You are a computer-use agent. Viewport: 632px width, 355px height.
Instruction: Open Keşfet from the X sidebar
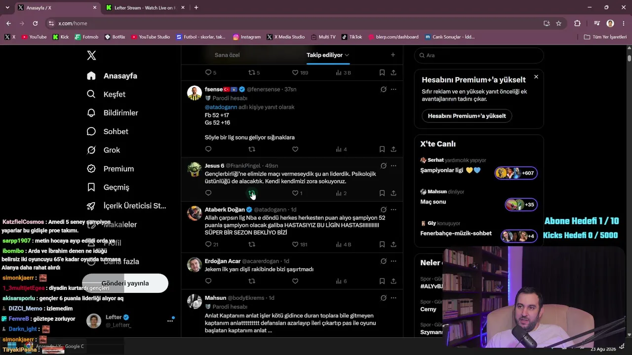(x=106, y=94)
